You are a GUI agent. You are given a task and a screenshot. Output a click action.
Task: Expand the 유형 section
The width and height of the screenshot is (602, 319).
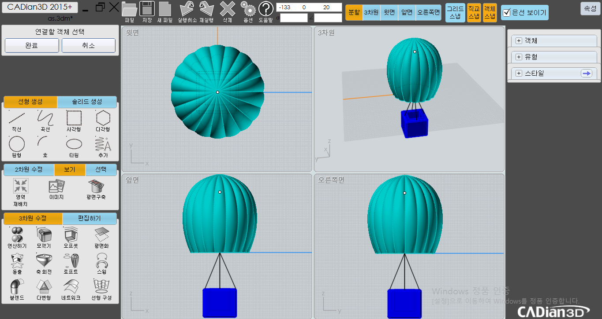pyautogui.click(x=519, y=57)
